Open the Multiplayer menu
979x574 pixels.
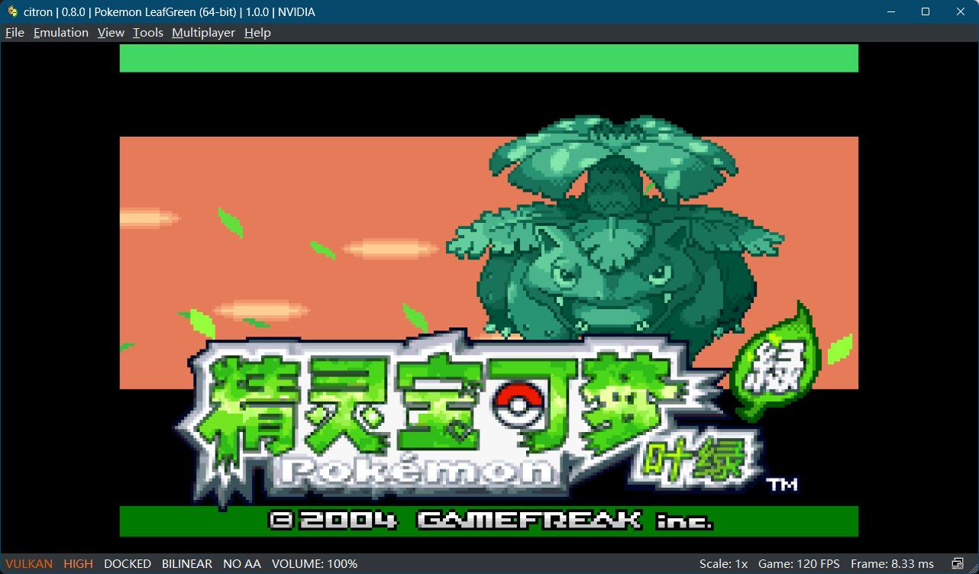pos(203,33)
